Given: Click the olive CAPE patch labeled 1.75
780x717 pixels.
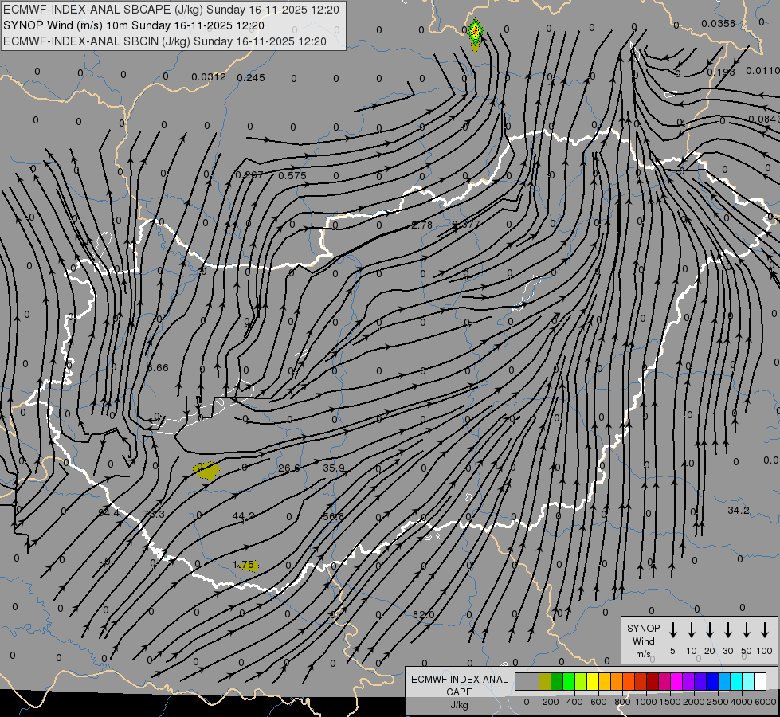Looking at the screenshot, I should [247, 566].
